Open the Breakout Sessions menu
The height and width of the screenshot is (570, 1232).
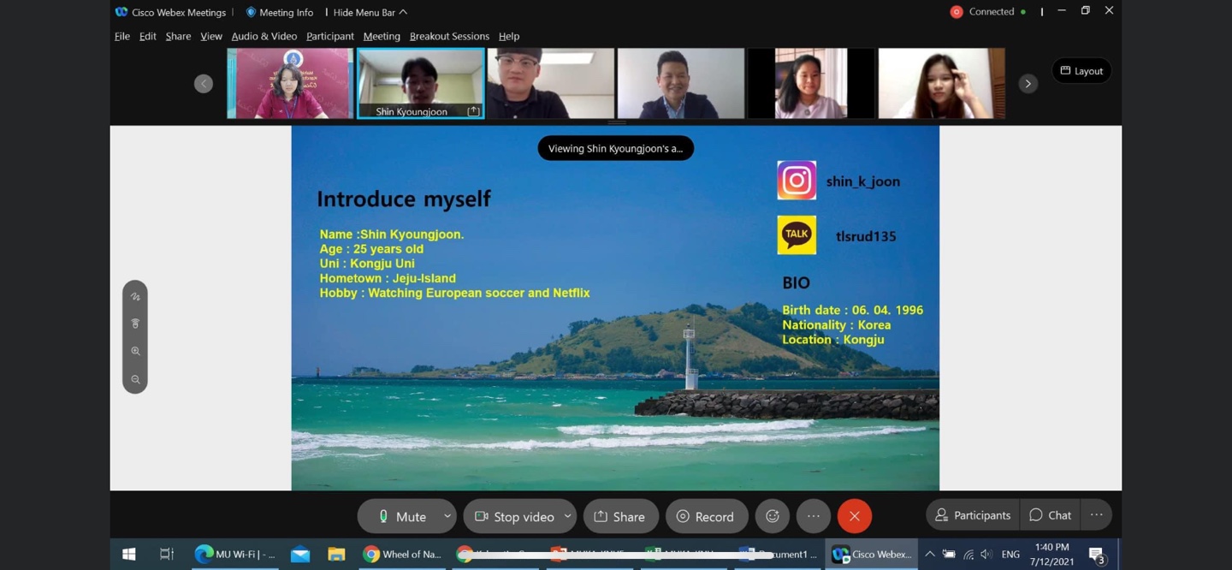pyautogui.click(x=449, y=36)
